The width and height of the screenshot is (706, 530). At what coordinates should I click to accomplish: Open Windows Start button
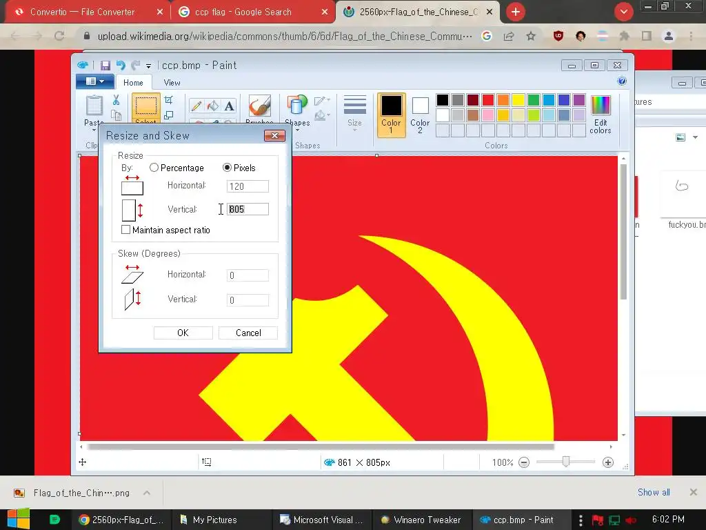click(x=19, y=519)
